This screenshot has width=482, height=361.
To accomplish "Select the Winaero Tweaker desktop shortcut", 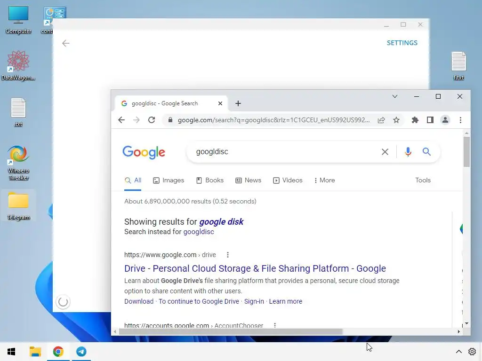I will click(18, 163).
